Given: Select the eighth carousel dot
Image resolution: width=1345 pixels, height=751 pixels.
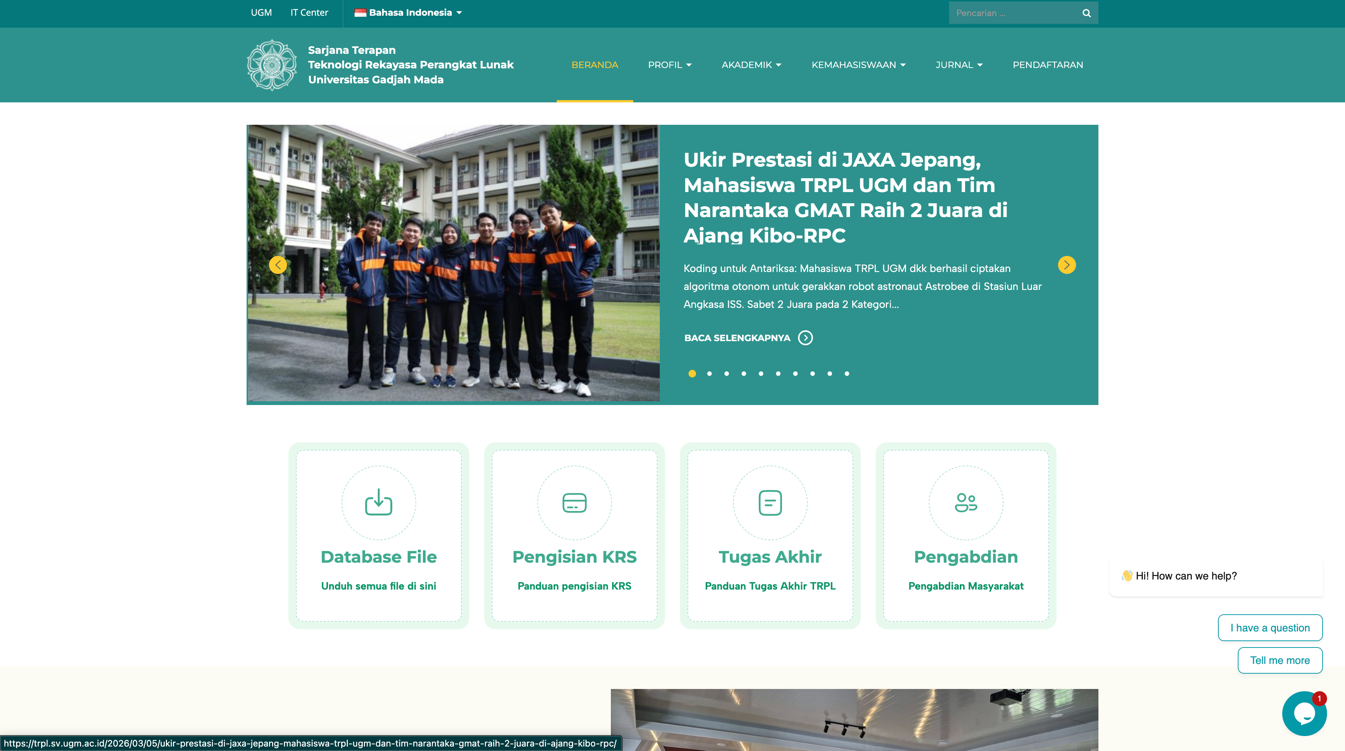Looking at the screenshot, I should pyautogui.click(x=813, y=373).
